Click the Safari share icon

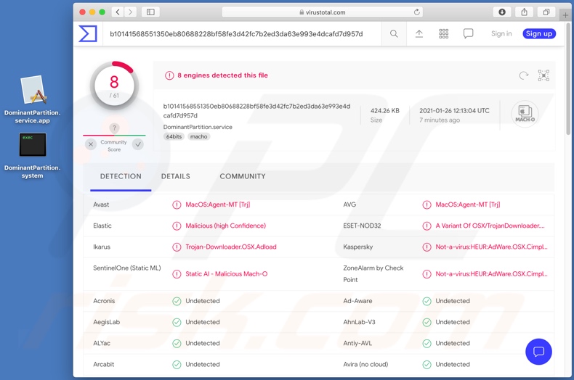tap(524, 12)
